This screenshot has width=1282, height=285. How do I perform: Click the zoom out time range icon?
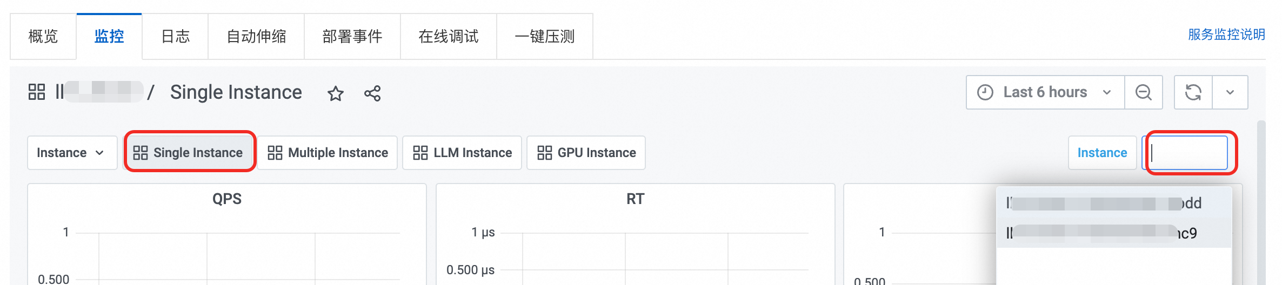(x=1144, y=92)
